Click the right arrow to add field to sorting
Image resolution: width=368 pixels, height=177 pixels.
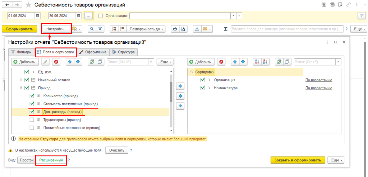pos(181,86)
